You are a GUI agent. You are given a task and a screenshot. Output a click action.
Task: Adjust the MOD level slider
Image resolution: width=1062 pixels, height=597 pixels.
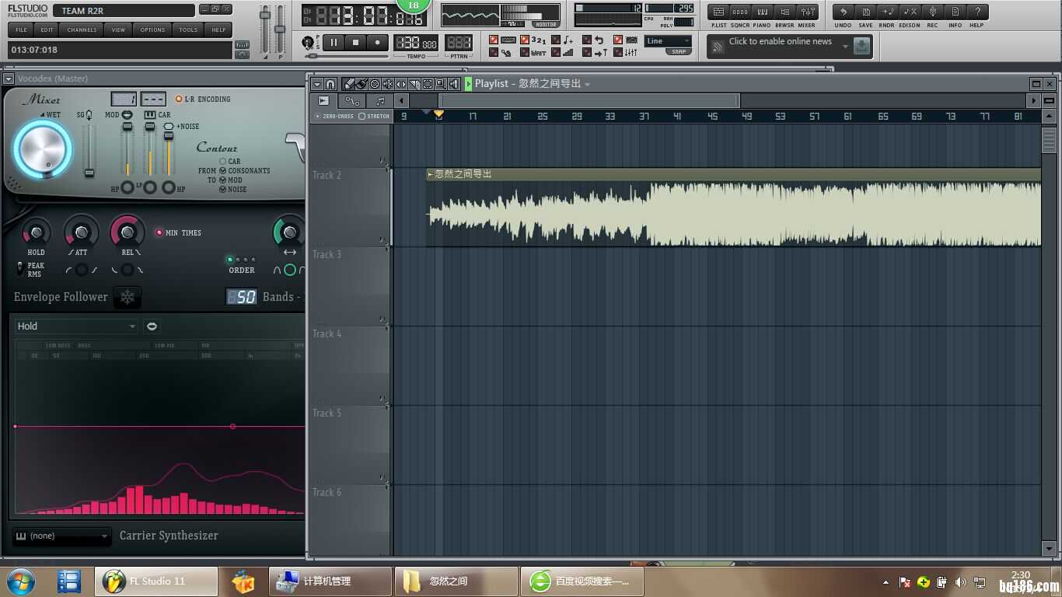point(128,148)
